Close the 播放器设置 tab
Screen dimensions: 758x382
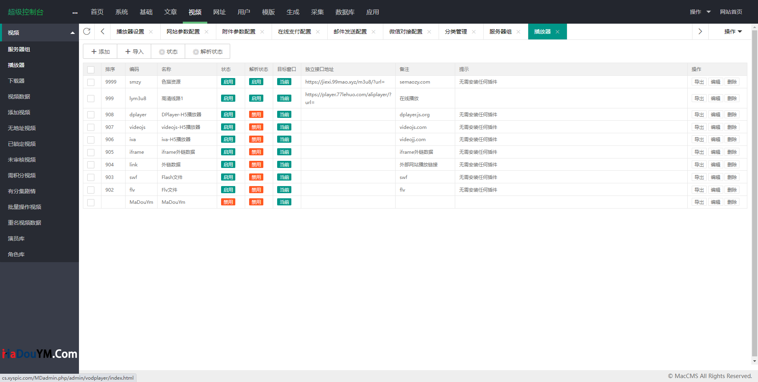(151, 32)
